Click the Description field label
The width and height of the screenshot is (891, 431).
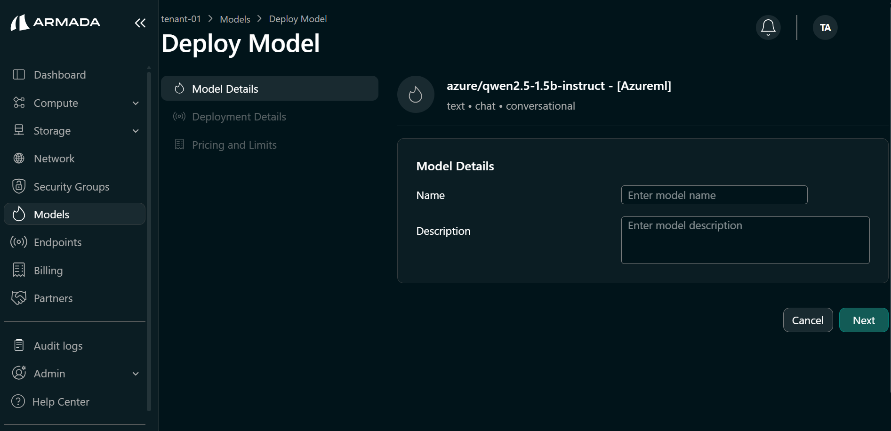pyautogui.click(x=443, y=231)
